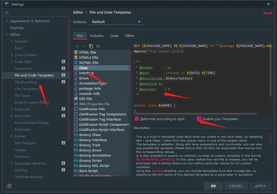Switch to the Files tab
Image resolution: width=277 pixels, height=194 pixels.
coord(80,36)
